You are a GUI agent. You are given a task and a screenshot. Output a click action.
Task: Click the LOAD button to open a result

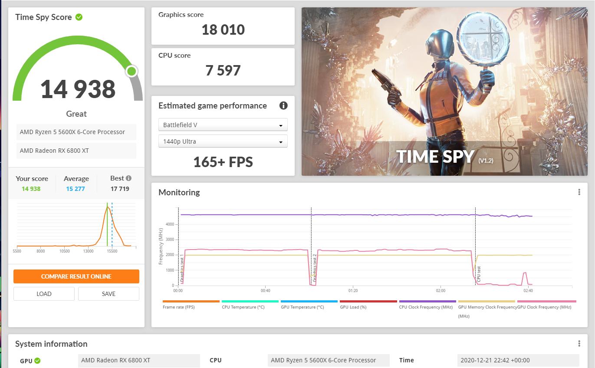coord(43,294)
